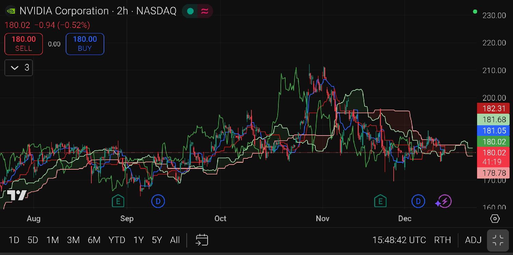The height and width of the screenshot is (255, 513).
Task: Click the TradingView logo icon
Action: point(16,195)
